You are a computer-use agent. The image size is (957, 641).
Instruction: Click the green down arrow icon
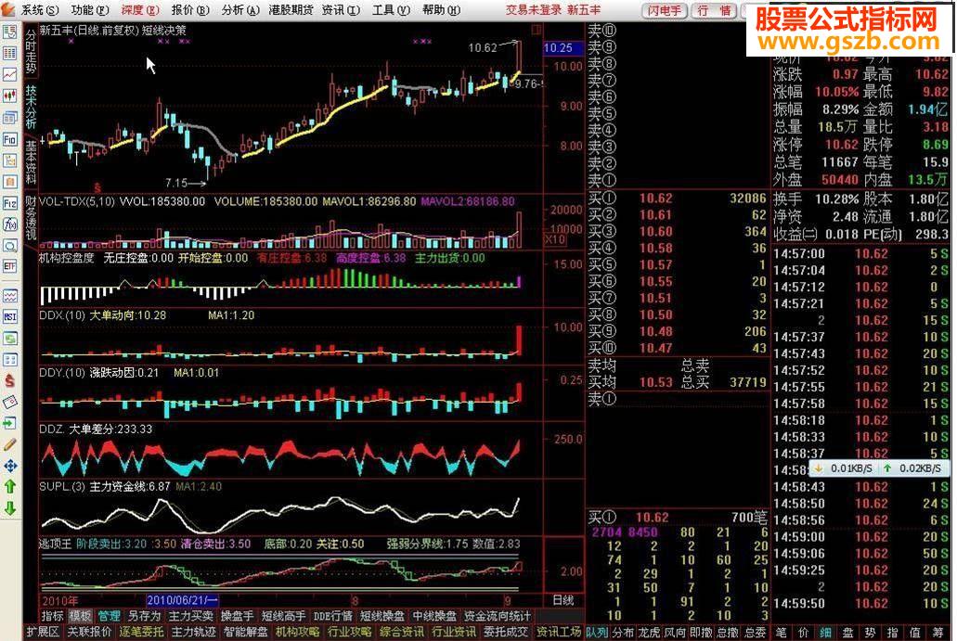[10, 507]
